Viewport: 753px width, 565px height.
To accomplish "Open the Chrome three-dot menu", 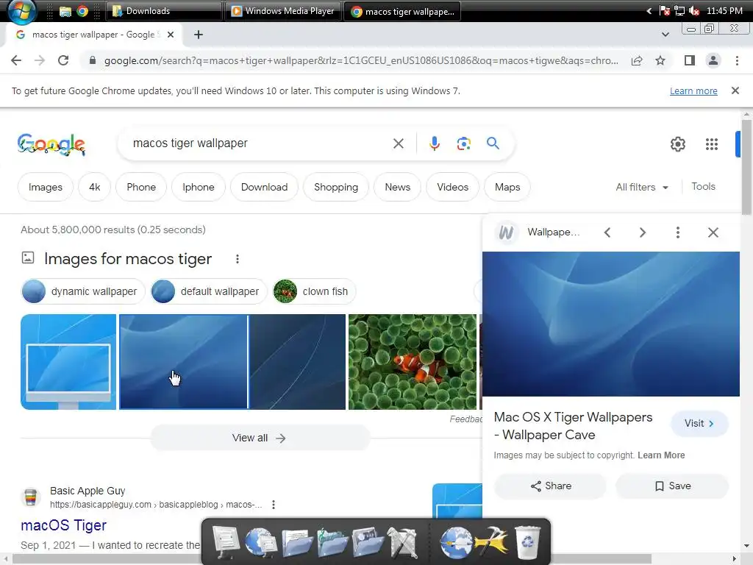I will tap(737, 60).
